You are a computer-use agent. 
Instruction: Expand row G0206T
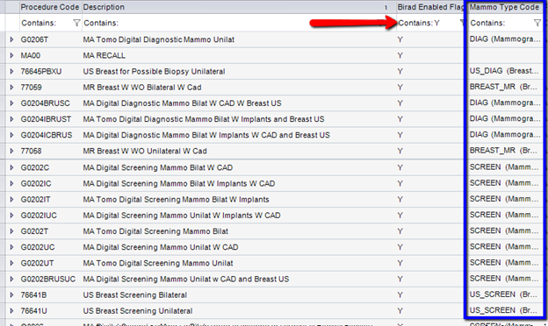click(11, 39)
